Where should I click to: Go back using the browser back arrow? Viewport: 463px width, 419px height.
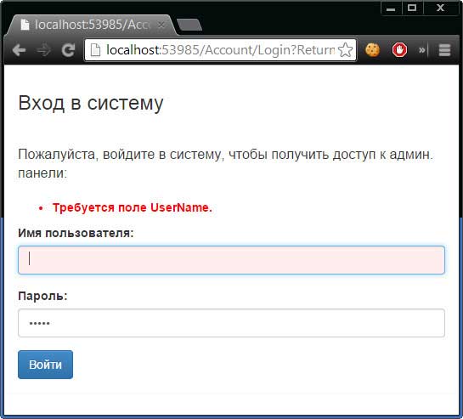(x=20, y=50)
